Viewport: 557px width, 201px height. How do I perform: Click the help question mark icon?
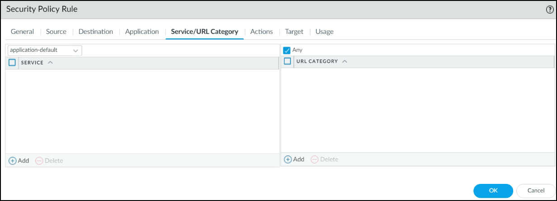click(550, 10)
